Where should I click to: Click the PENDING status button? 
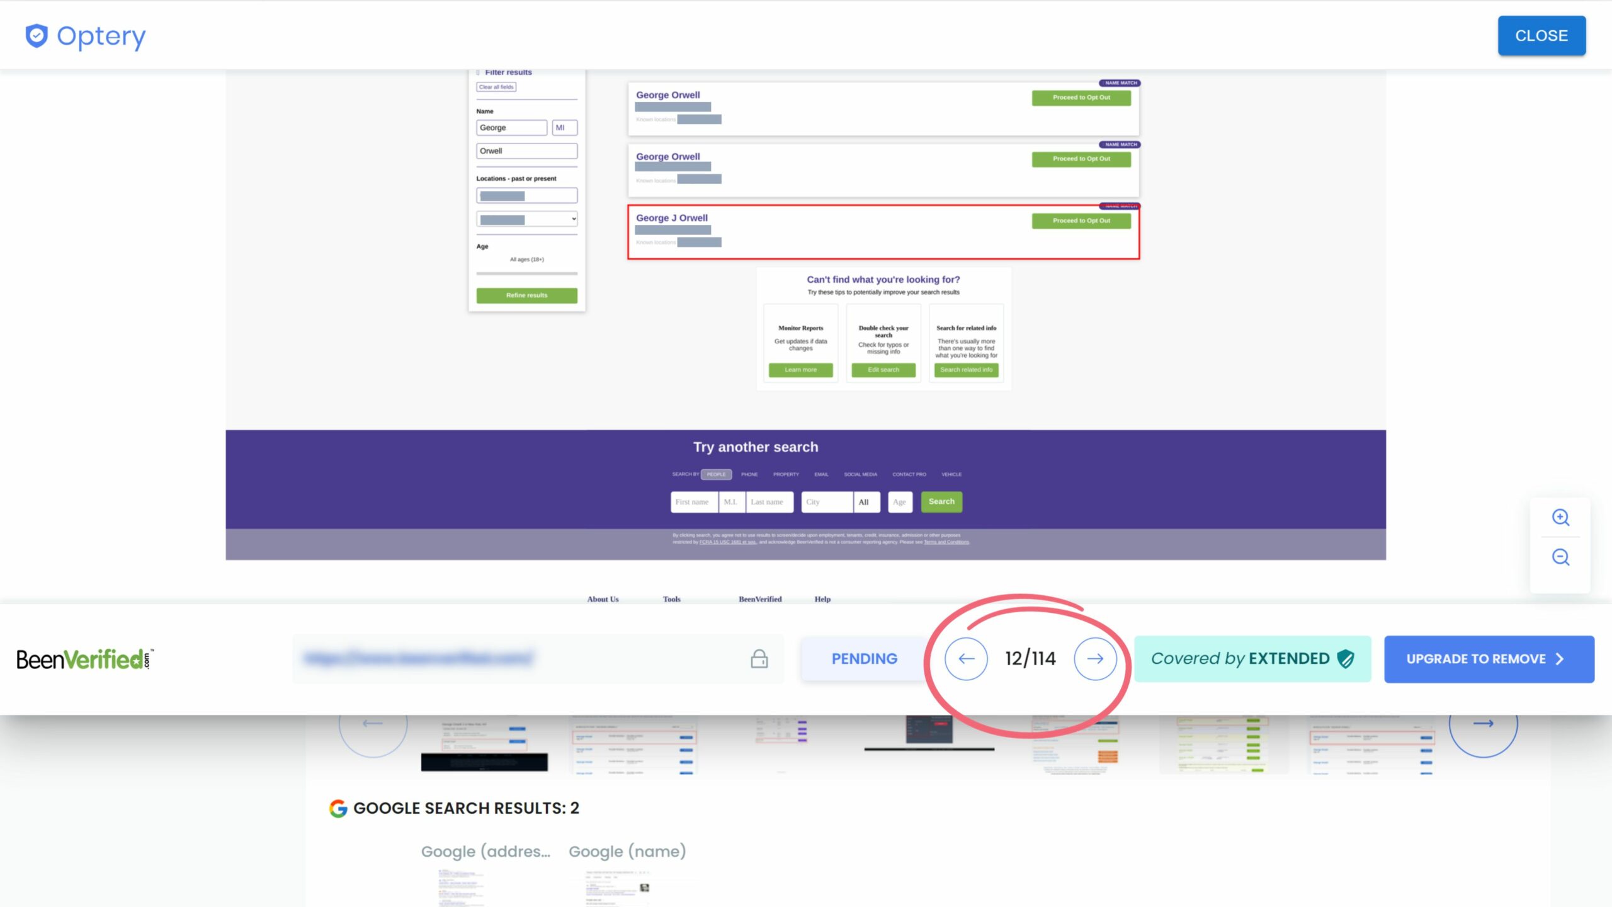coord(864,659)
